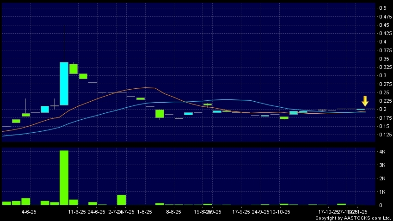Click the 0.35 price axis label

point(383,59)
